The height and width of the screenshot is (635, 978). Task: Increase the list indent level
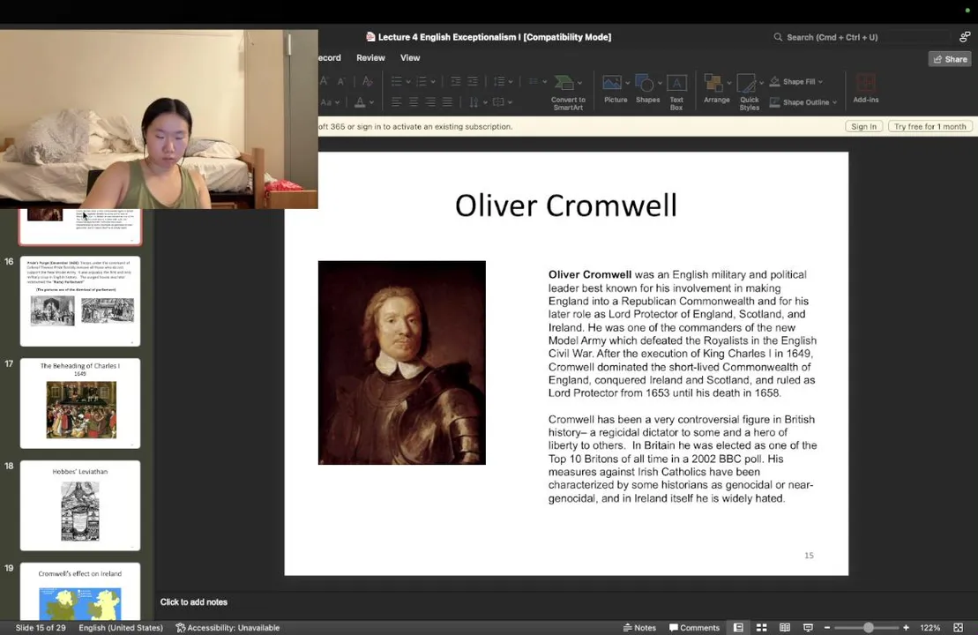pyautogui.click(x=473, y=82)
